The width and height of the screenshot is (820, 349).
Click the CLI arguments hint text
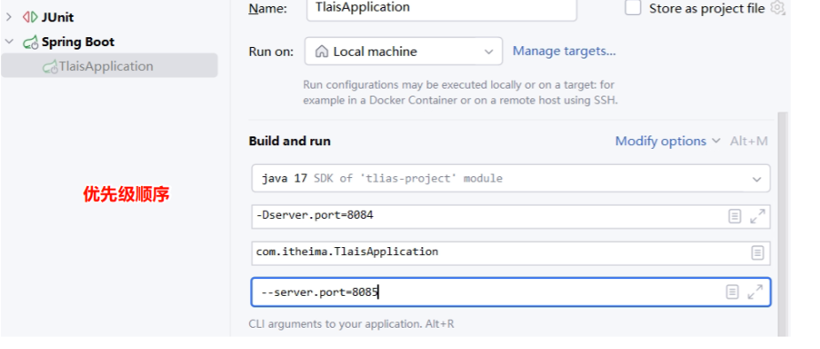pyautogui.click(x=351, y=324)
